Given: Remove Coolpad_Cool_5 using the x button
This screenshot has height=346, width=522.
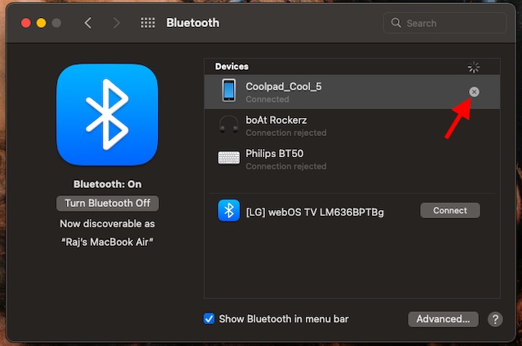Looking at the screenshot, I should coord(474,92).
